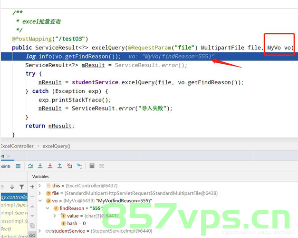Click the 'catch (Exception exp)' line
The width and height of the screenshot is (298, 238).
[x=67, y=91]
